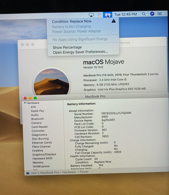Click the battery warning triangle icon
The height and width of the screenshot is (195, 169).
[114, 21]
